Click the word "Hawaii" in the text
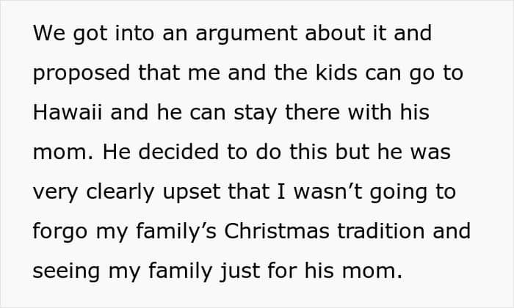 (68, 112)
